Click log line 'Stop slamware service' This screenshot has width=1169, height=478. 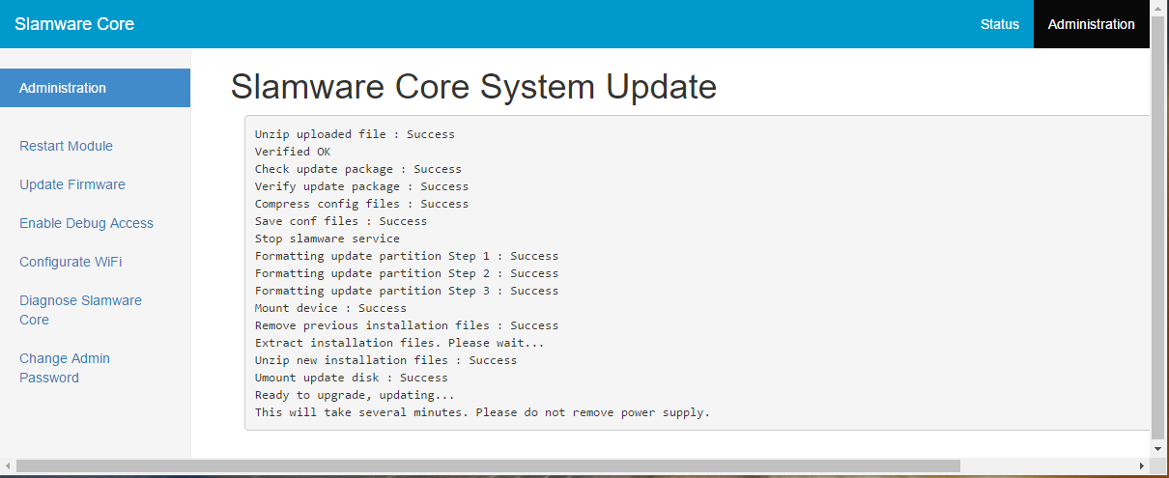coord(328,239)
